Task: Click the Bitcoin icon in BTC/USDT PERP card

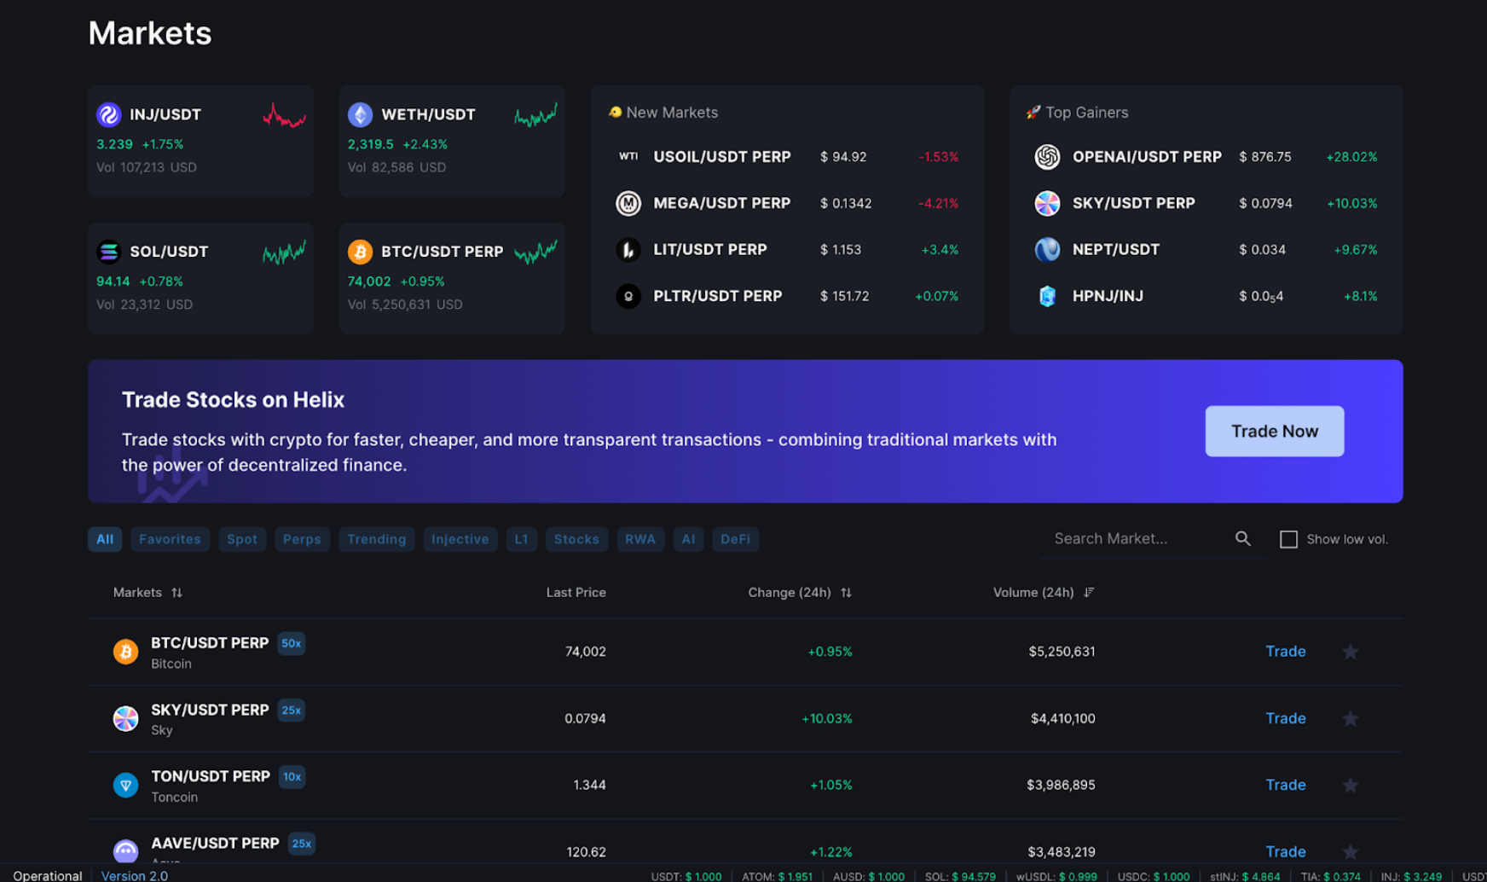Action: [x=360, y=252]
